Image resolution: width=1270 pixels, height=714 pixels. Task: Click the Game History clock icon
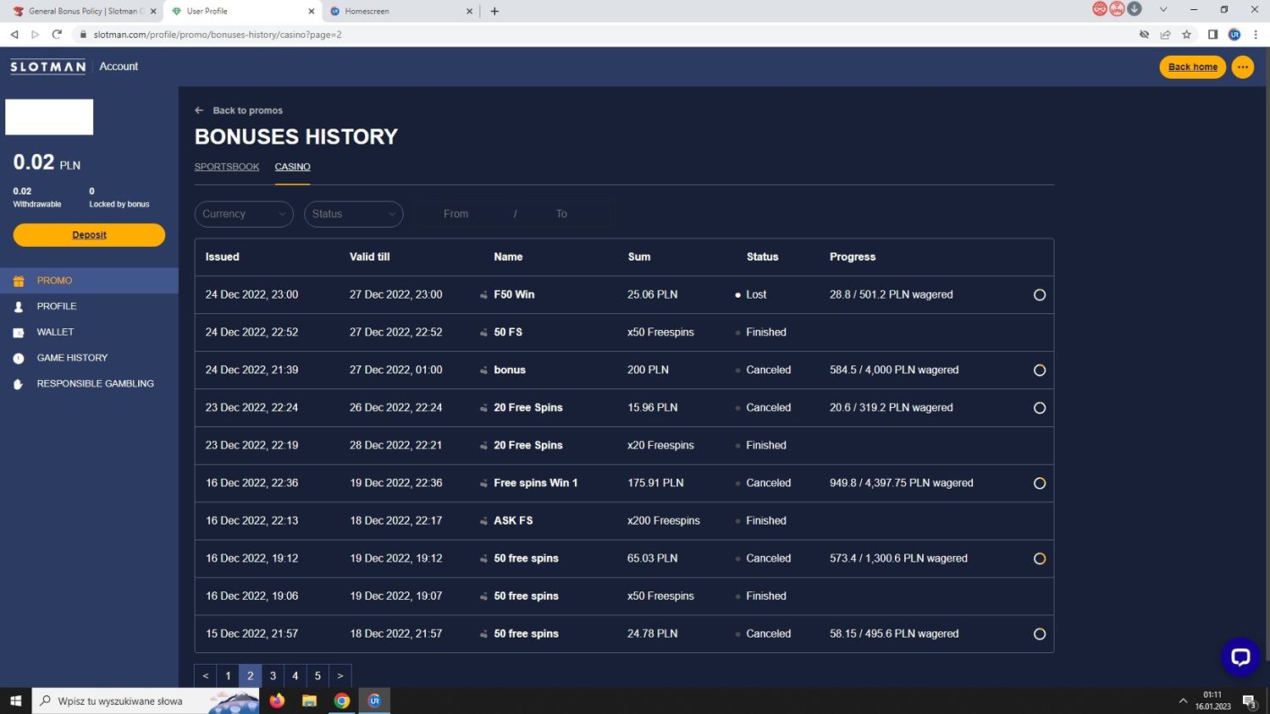pos(19,359)
